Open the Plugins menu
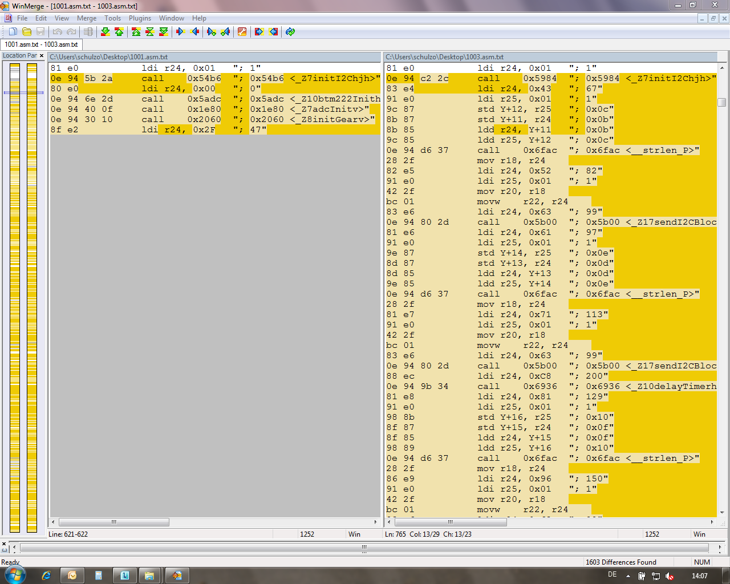The height and width of the screenshot is (584, 730). click(140, 18)
